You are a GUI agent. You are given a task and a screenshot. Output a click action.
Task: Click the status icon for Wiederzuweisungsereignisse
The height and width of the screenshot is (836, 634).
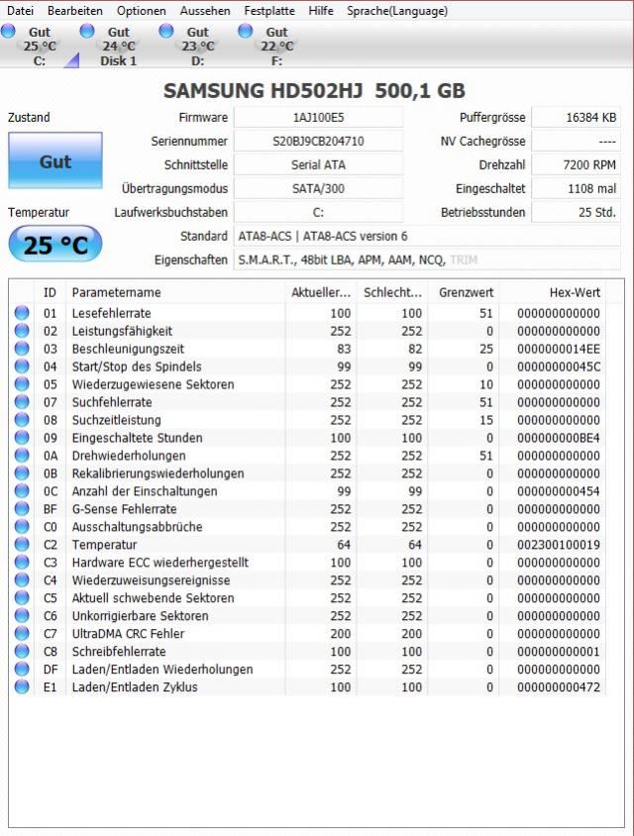[x=22, y=580]
